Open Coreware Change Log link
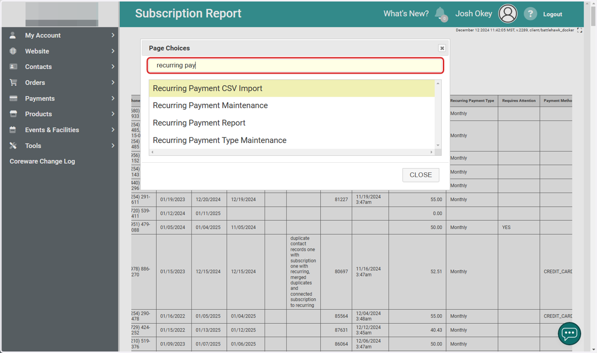The image size is (597, 353). click(x=42, y=161)
